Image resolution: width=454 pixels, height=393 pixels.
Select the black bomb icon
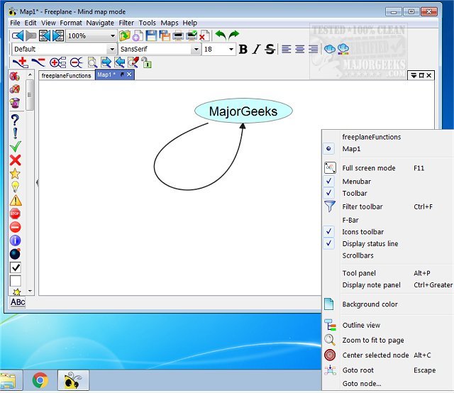click(15, 254)
